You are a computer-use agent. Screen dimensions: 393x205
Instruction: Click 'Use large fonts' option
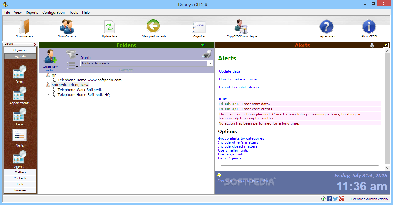coord(231,154)
